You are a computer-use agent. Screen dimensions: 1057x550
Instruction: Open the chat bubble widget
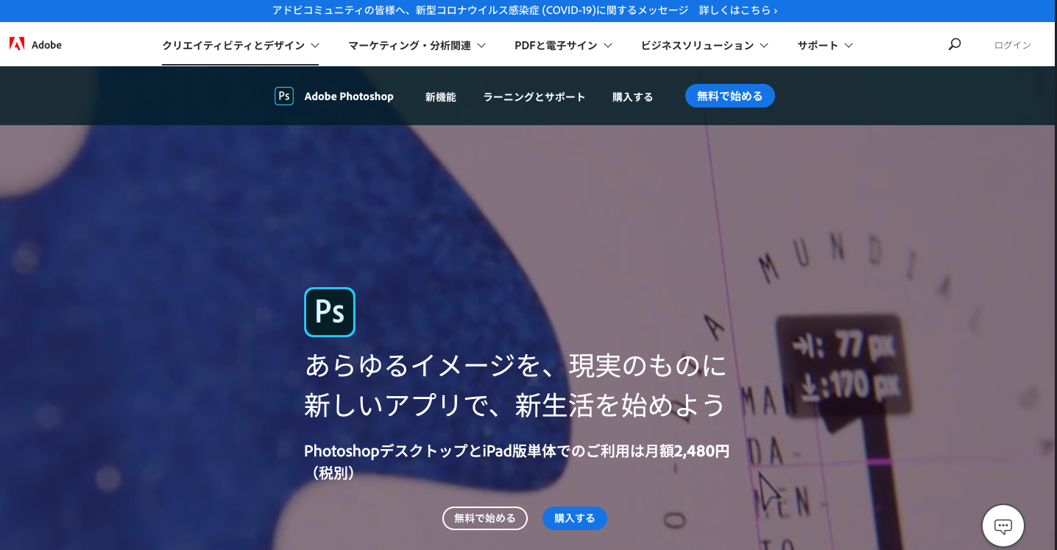(x=1003, y=526)
